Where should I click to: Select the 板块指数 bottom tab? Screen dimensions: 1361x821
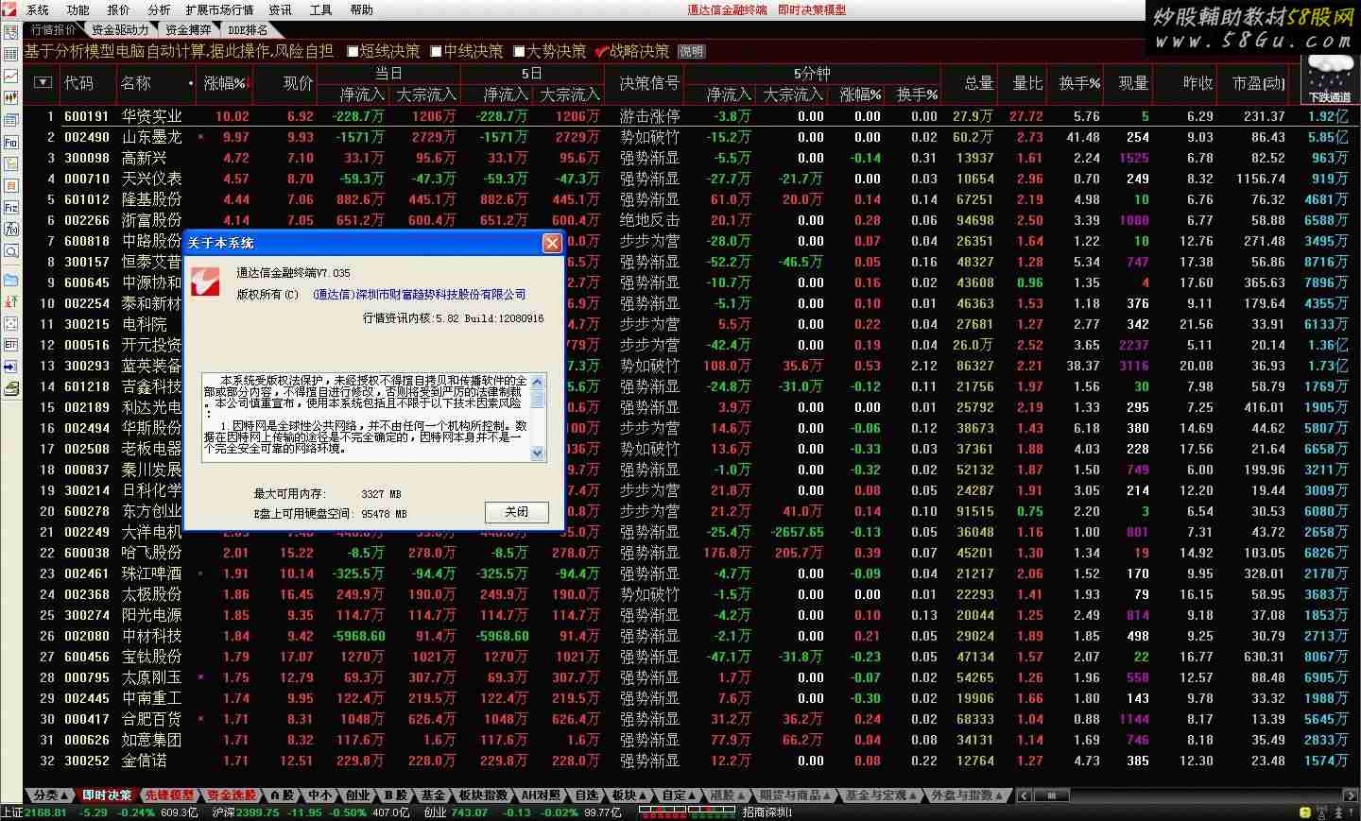click(x=483, y=795)
